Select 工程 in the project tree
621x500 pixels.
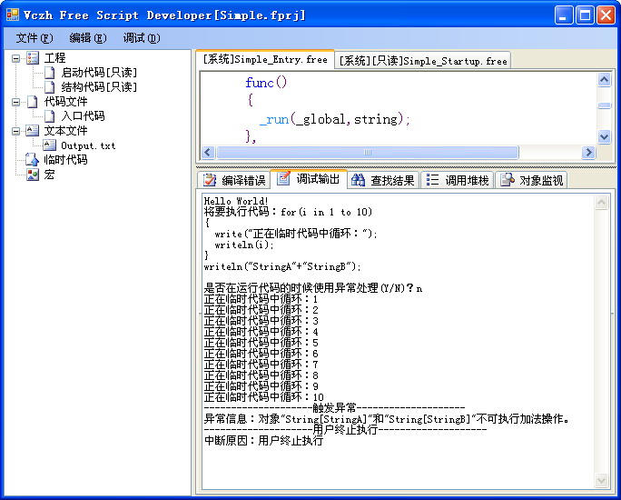[54, 58]
